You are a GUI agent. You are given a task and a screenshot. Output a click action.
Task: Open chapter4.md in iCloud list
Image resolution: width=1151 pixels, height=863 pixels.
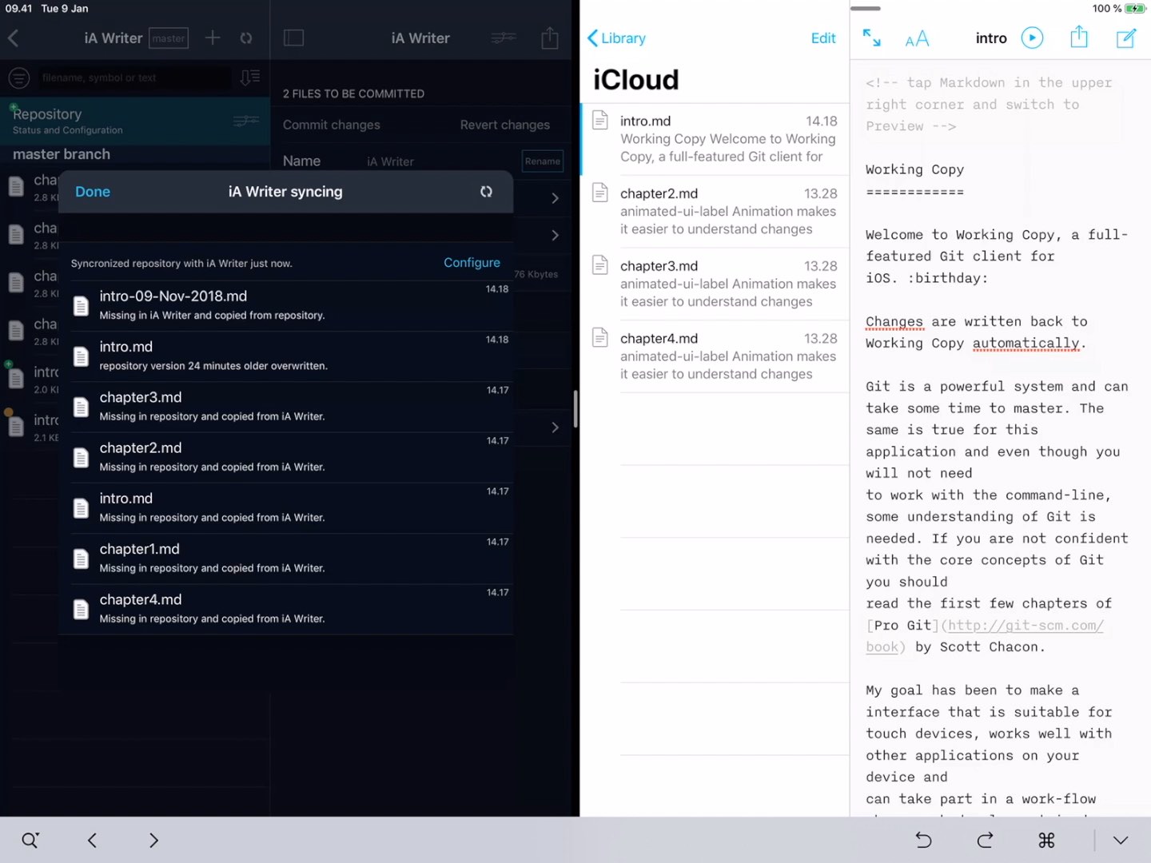tap(715, 356)
